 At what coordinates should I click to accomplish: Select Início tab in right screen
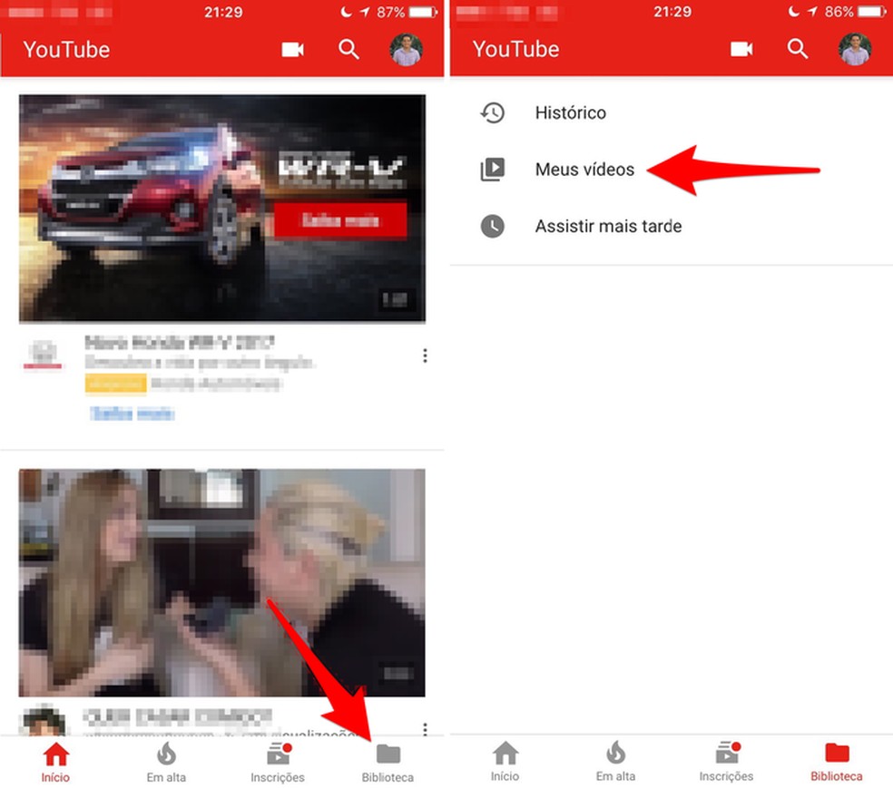[505, 762]
